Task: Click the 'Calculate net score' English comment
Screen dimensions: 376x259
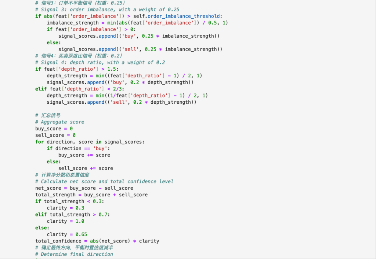Action: pyautogui.click(x=104, y=181)
